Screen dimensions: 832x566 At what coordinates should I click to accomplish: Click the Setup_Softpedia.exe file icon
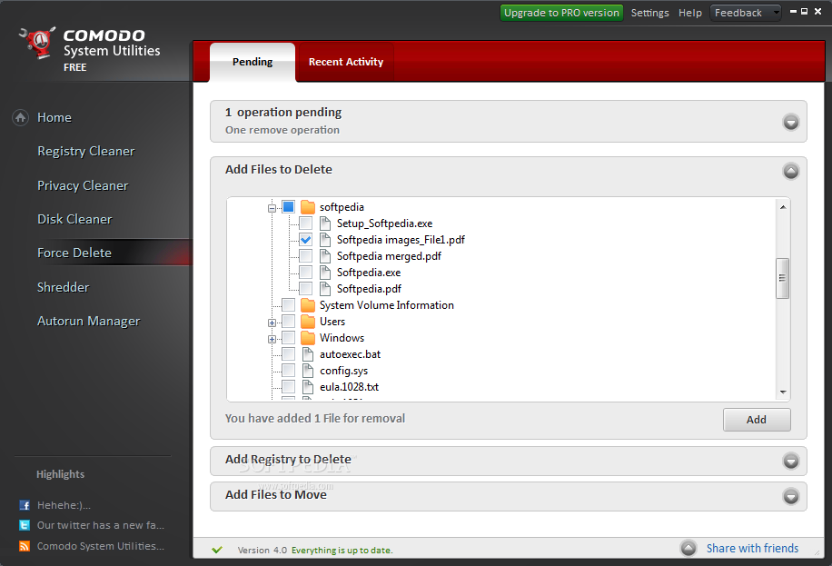[x=325, y=223]
